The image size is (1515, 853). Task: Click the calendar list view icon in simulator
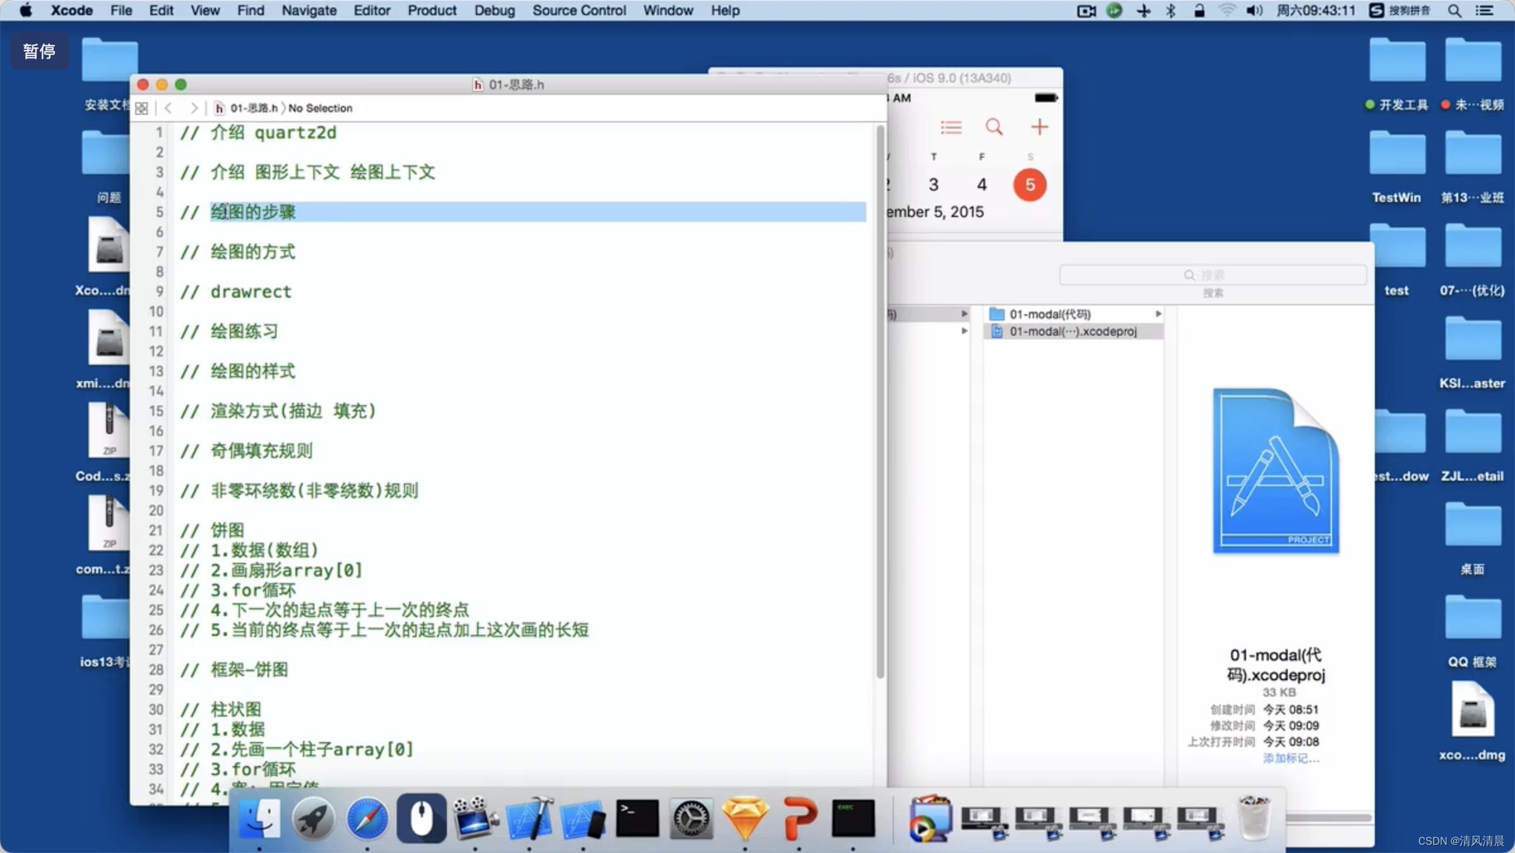pos(951,127)
